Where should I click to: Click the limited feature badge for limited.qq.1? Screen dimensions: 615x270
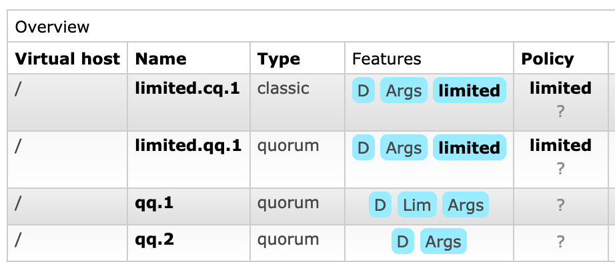469,148
